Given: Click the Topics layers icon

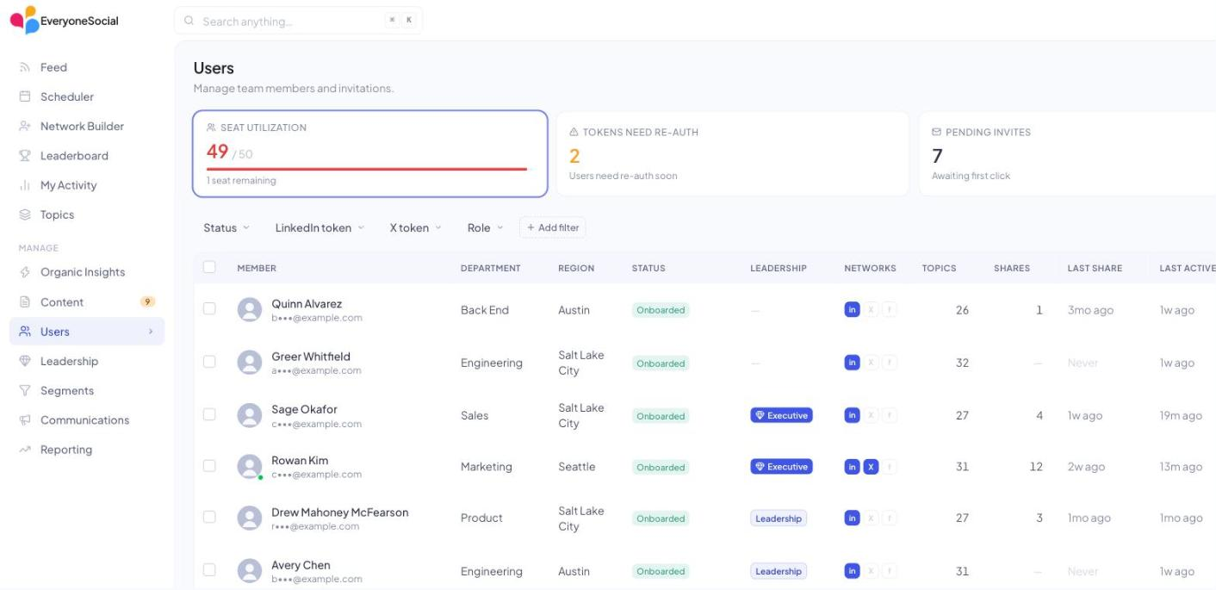Looking at the screenshot, I should (x=25, y=214).
